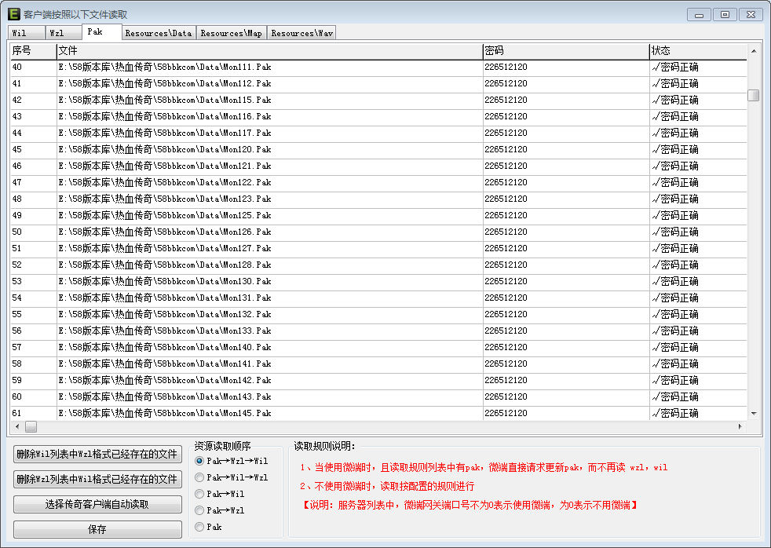Click 删除Wil列表中Wzl格式已经存在的文件 button
The image size is (771, 548).
pos(97,454)
